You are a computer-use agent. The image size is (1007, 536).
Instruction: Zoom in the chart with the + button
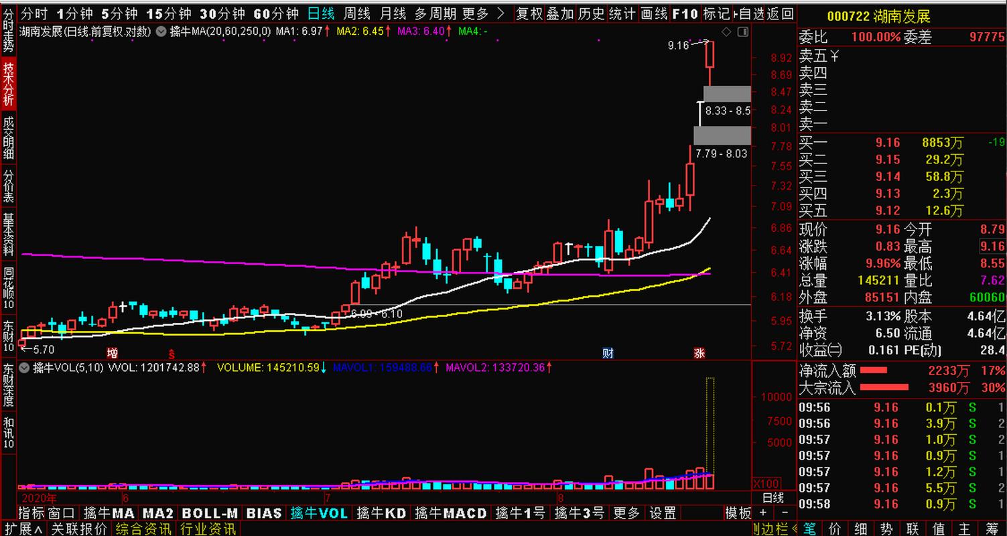pos(763,513)
